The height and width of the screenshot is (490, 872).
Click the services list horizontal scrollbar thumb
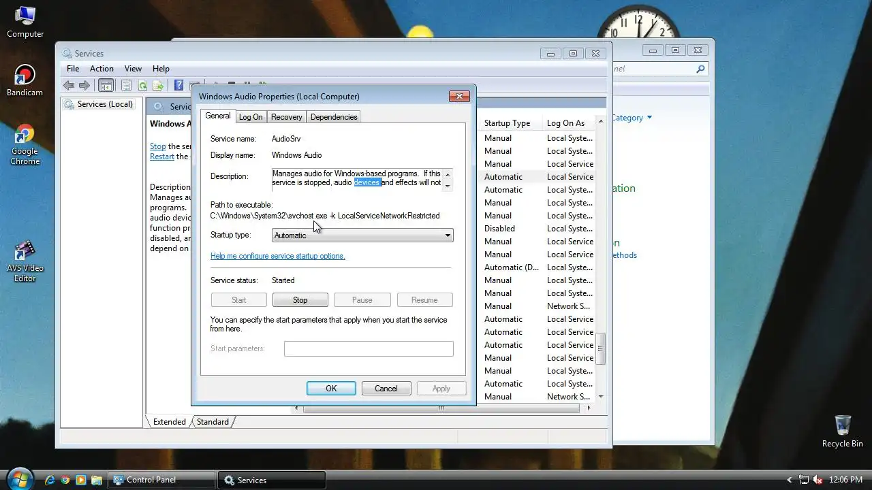pos(441,408)
